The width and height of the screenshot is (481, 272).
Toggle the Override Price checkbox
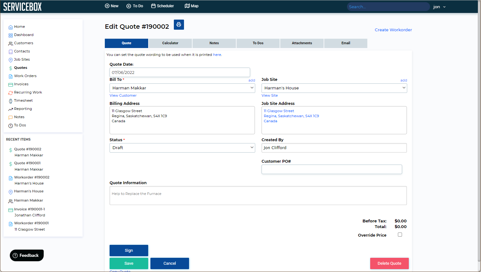point(400,235)
